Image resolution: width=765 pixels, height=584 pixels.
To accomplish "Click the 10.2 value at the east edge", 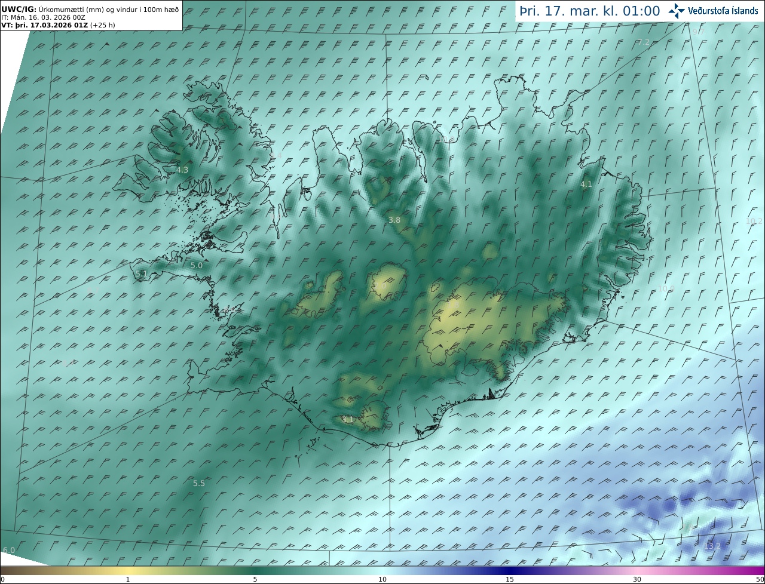I will click(754, 221).
